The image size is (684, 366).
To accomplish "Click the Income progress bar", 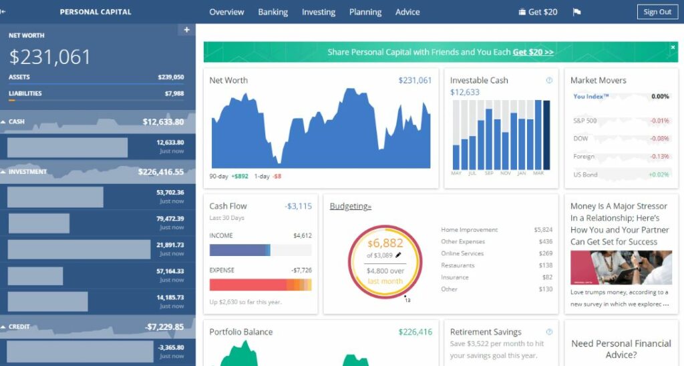I will [x=261, y=250].
